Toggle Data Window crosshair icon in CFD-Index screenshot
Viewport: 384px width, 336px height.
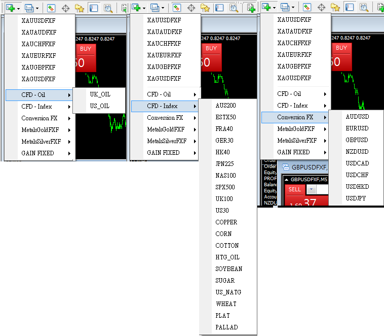tap(191, 8)
